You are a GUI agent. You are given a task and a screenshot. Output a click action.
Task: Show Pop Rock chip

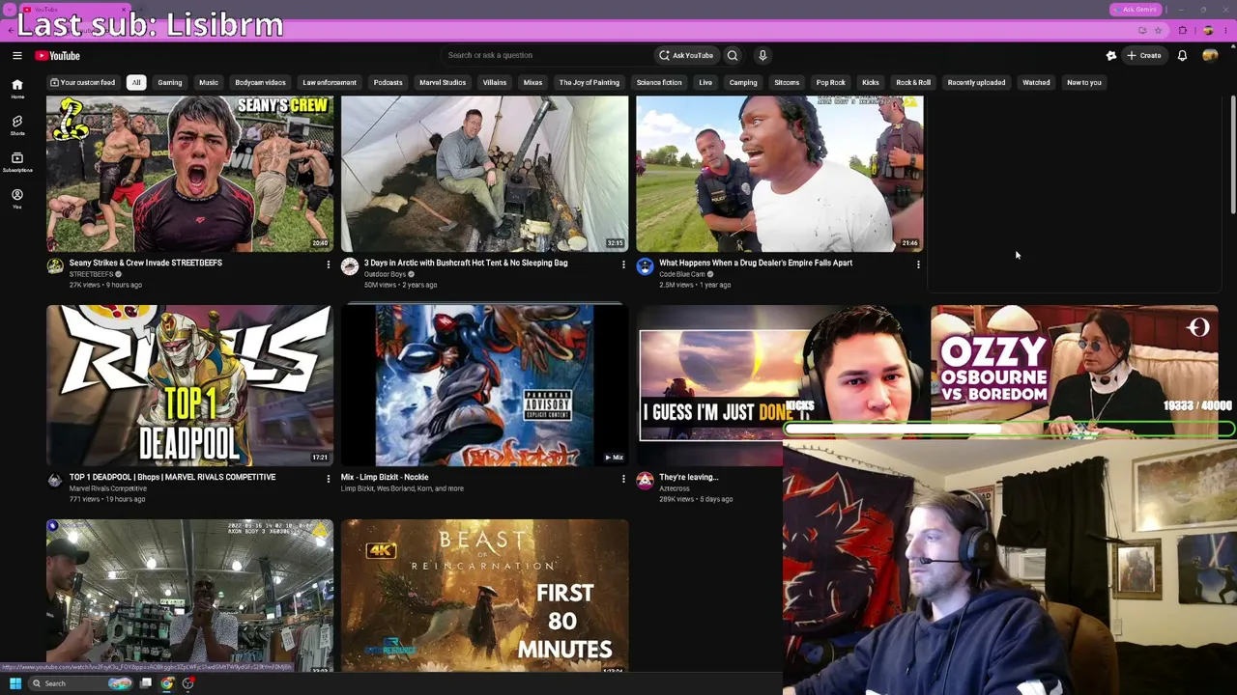[x=830, y=83]
